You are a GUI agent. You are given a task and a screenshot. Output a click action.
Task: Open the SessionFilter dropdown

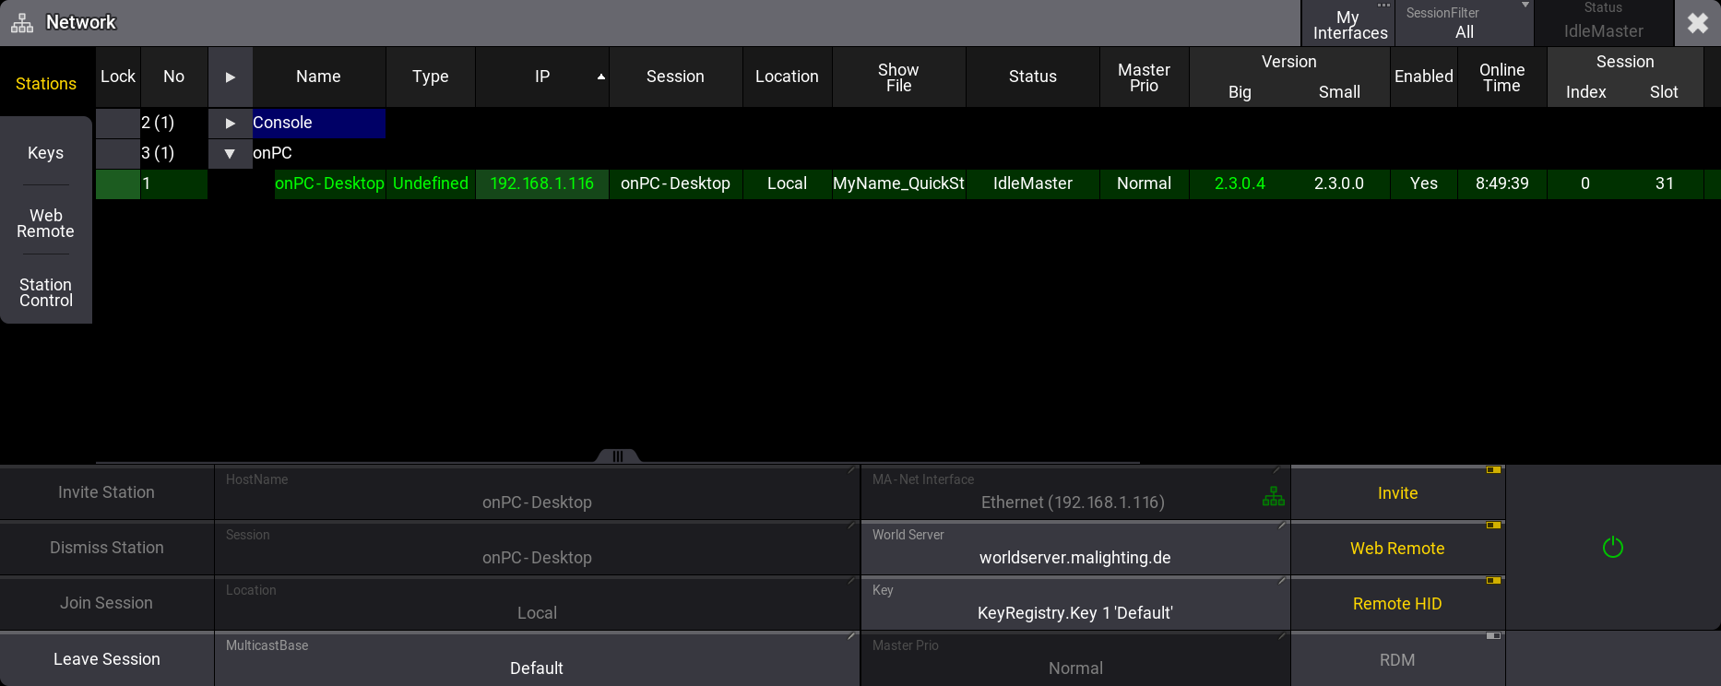pos(1465,23)
